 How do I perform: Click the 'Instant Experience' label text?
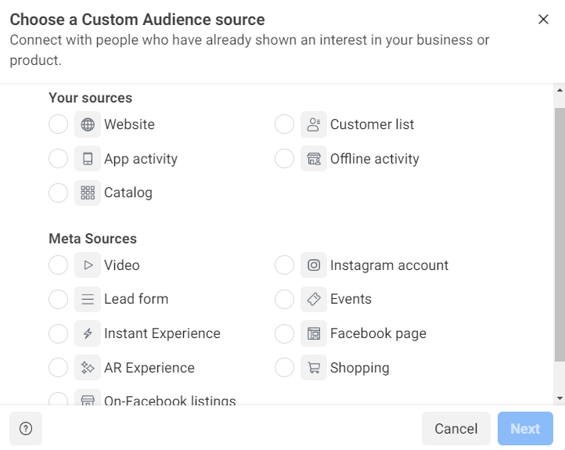pos(162,333)
